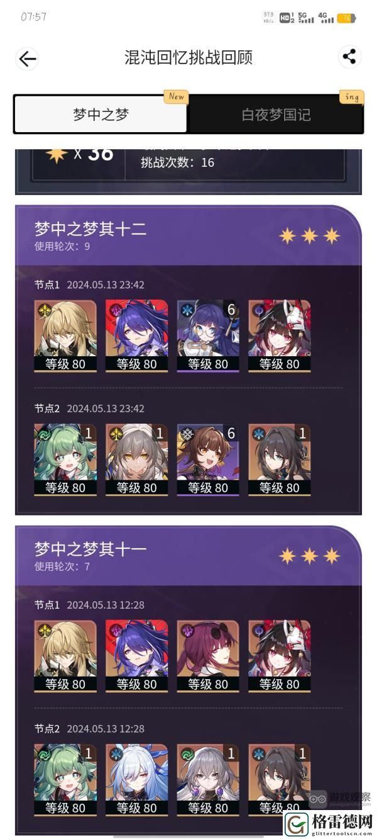Switch to the 白夜梦国记 tab
This screenshot has height=839, width=377.
276,115
